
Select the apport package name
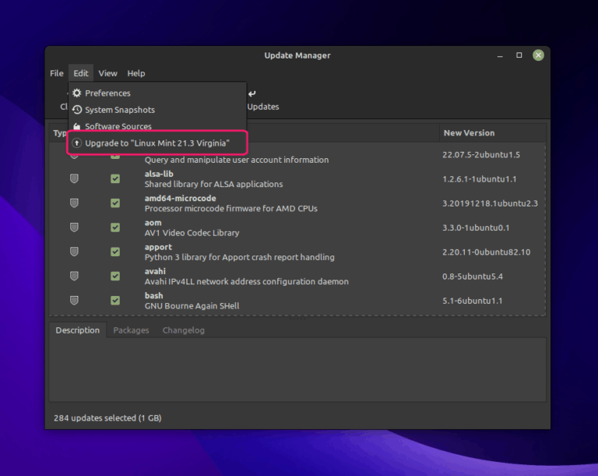tap(158, 248)
